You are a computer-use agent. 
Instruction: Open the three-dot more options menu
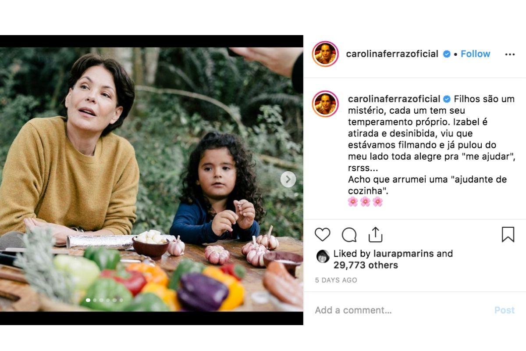(510, 54)
